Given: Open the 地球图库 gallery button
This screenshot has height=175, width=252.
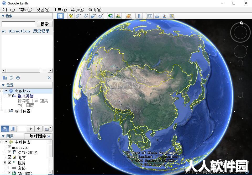Looking at the screenshot, I should 38,136.
